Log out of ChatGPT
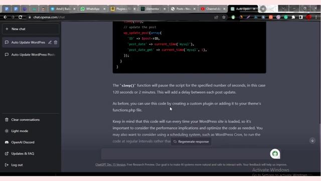This screenshot has height=181, width=321. coord(17,165)
